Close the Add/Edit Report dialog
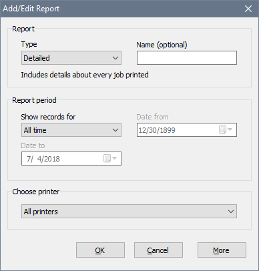The height and width of the screenshot is (271, 259). [x=248, y=9]
